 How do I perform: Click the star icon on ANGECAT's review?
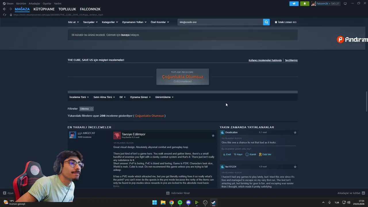pyautogui.click(x=213, y=135)
